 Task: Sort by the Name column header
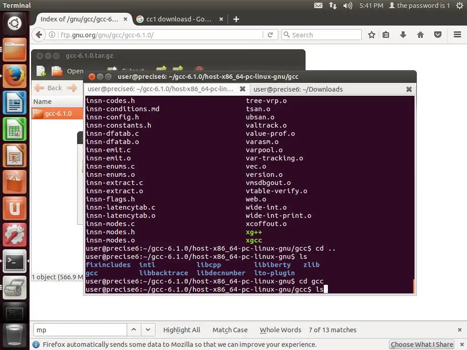click(x=57, y=102)
